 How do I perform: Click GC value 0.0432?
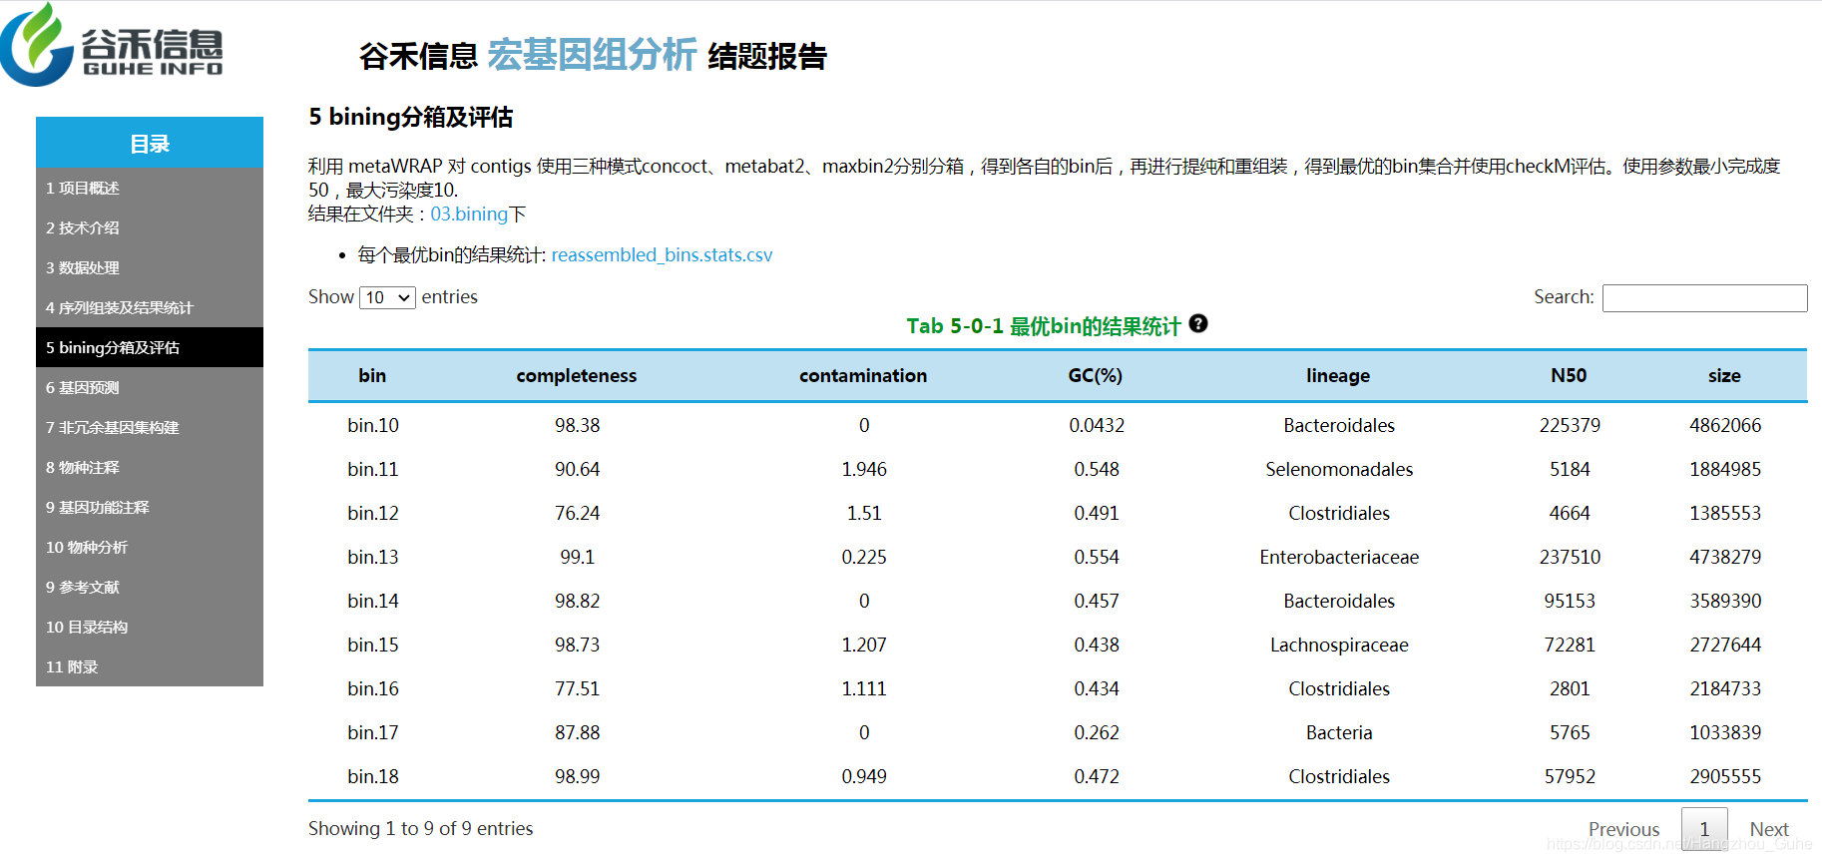pyautogui.click(x=1097, y=425)
